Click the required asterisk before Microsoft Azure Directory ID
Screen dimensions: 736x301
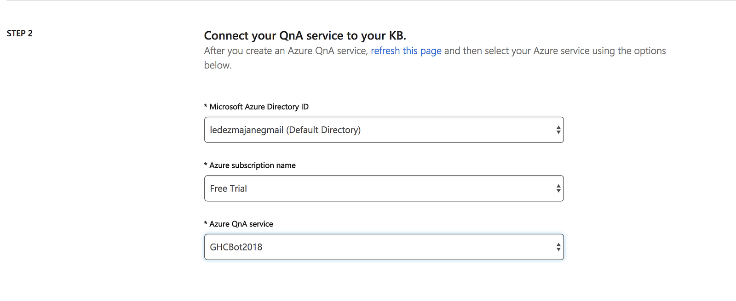tap(206, 107)
